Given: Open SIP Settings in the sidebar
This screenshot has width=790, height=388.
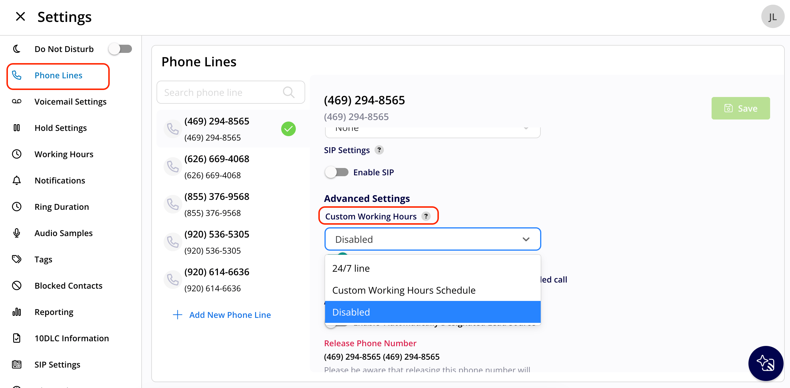Looking at the screenshot, I should coord(57,365).
